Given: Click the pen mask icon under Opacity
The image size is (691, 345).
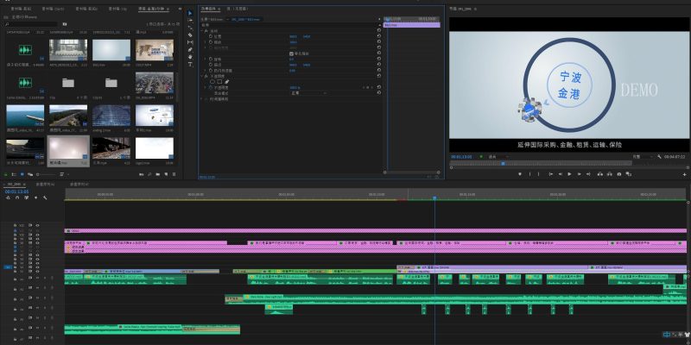Looking at the screenshot, I should [x=229, y=82].
